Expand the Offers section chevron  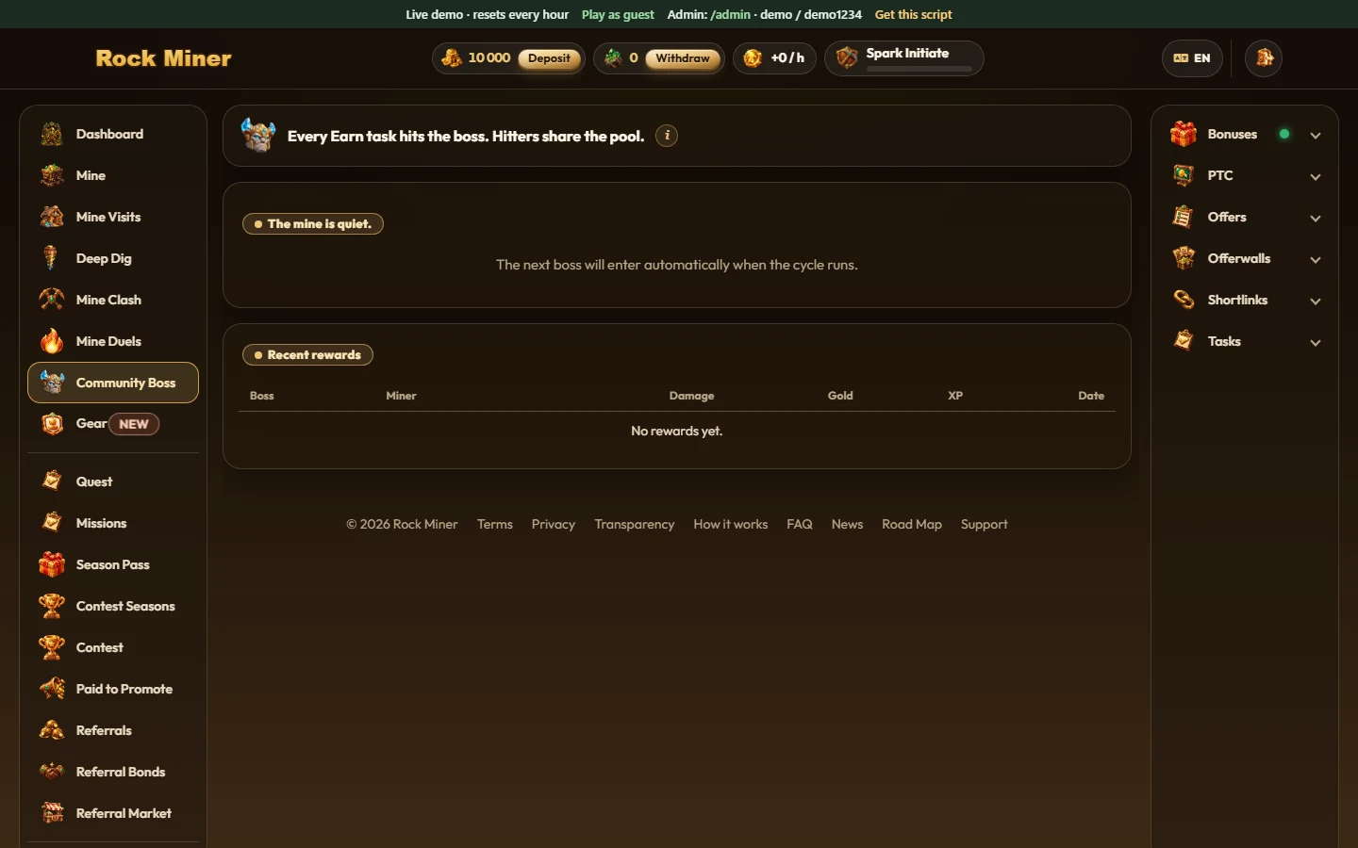coord(1316,218)
